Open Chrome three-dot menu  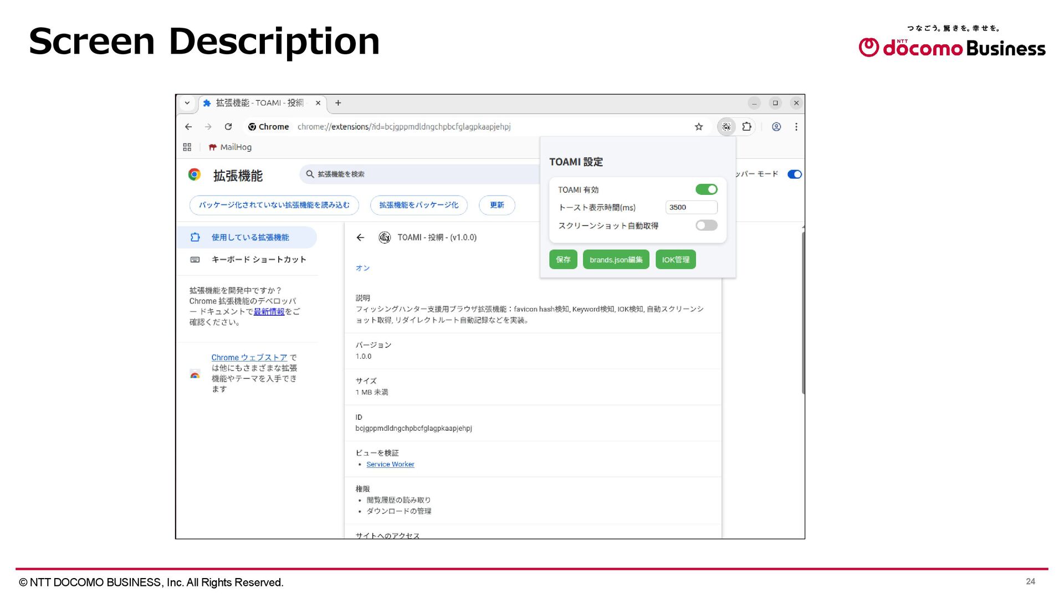(796, 127)
